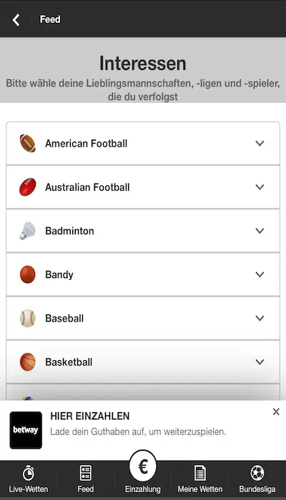Click the Baseball ball icon

tap(27, 318)
